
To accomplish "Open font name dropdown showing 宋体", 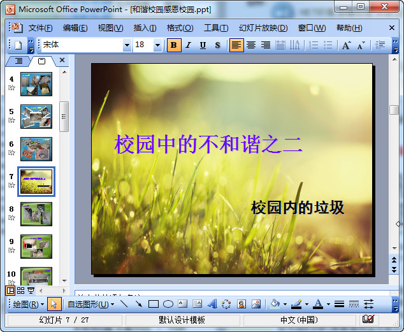I will click(x=127, y=45).
